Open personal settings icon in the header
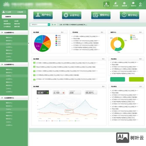The width and height of the screenshot is (146, 146). [115, 4]
